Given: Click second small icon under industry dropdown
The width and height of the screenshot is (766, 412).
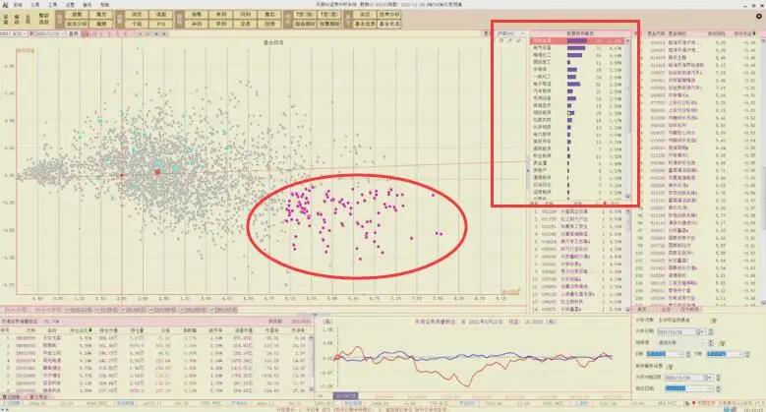Looking at the screenshot, I should [509, 40].
